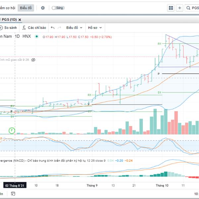Toggle the Sáng light theme switch
The width and height of the screenshot is (199, 199).
point(58,8)
